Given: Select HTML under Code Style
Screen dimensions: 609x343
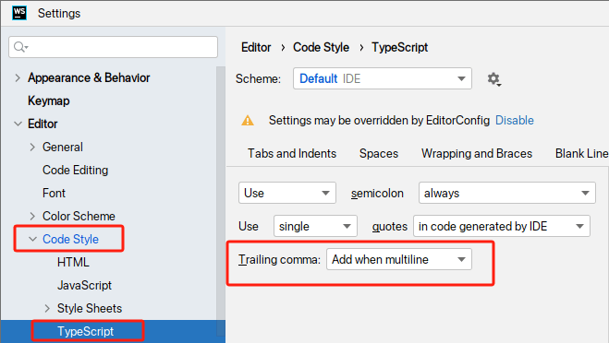Looking at the screenshot, I should pos(73,263).
